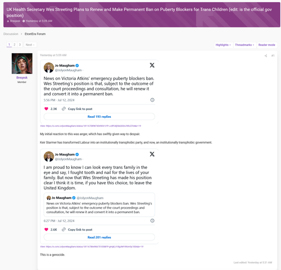The width and height of the screenshot is (281, 270).
Task: Click link icon beside first Copy link to post
Action: 64,109
